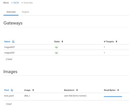
Task: Click the State column sort arrows
Action: 62,42
